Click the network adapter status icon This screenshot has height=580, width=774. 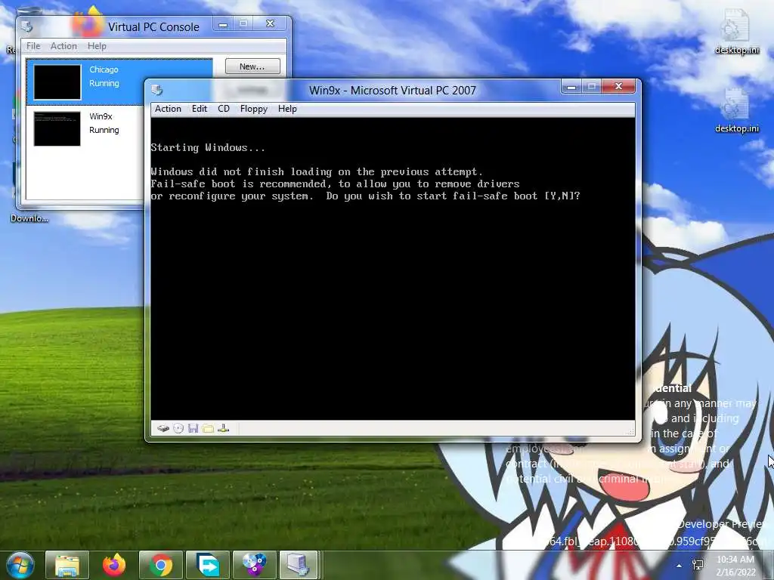[x=224, y=429]
